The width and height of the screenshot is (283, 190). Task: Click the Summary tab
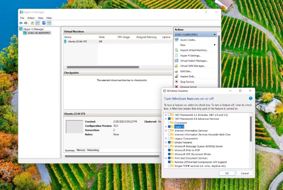click(70, 150)
